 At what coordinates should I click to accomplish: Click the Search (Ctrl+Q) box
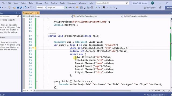pos(112,3)
